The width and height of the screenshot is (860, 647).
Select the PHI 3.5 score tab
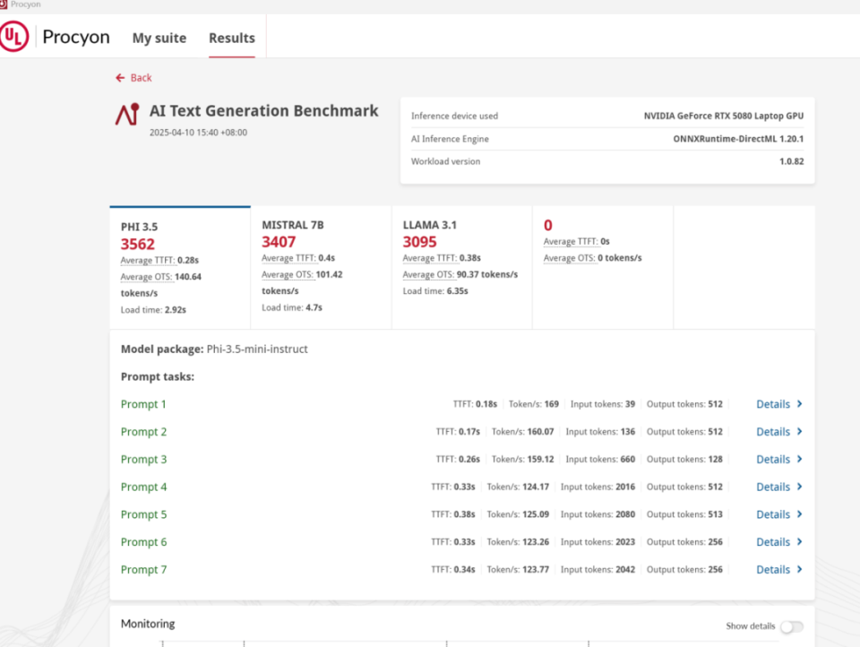(180, 268)
